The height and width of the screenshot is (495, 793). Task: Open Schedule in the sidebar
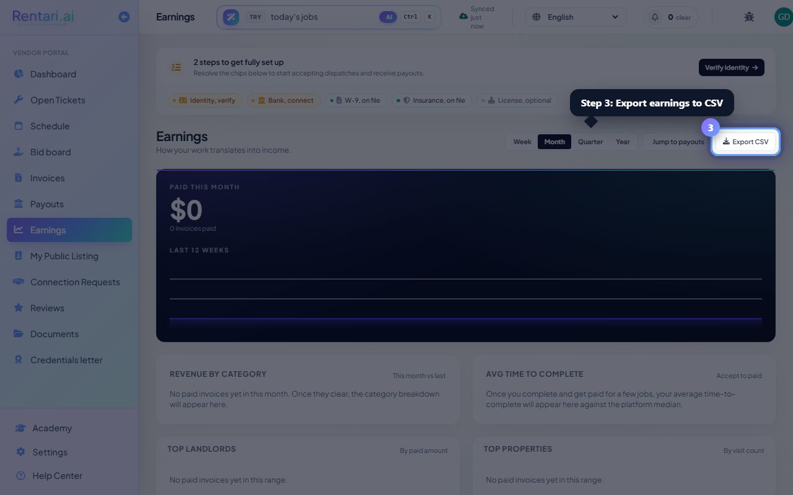pos(69,126)
